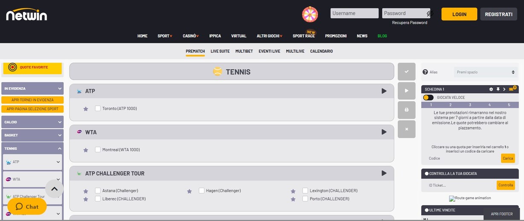Check the Porto (CHALLENGER) checkbox

[305, 198]
